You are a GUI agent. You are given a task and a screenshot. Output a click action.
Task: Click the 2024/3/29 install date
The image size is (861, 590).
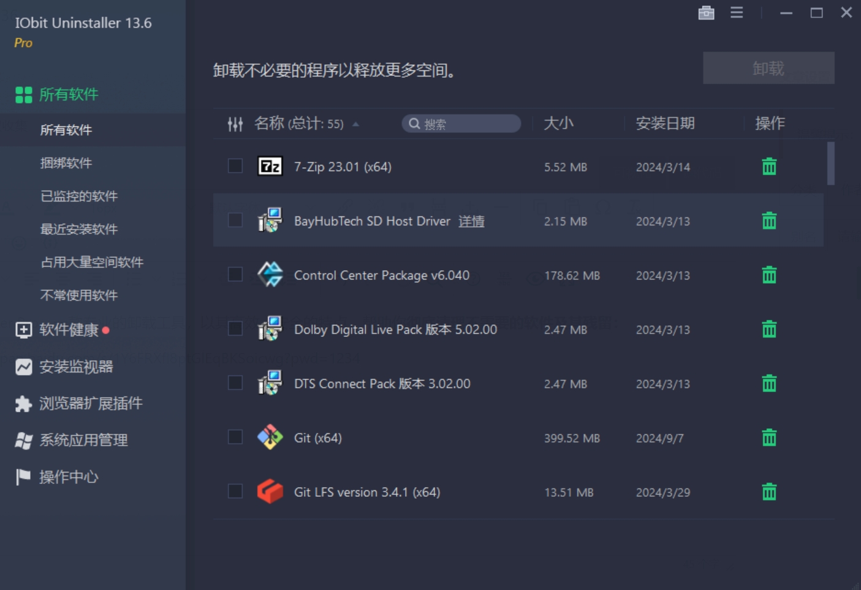pos(663,493)
